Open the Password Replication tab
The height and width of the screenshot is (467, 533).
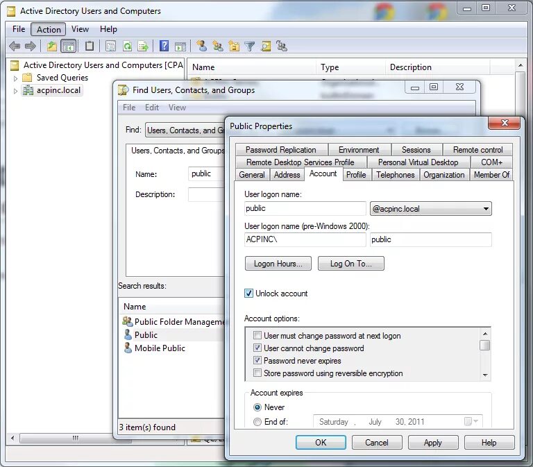pyautogui.click(x=281, y=150)
